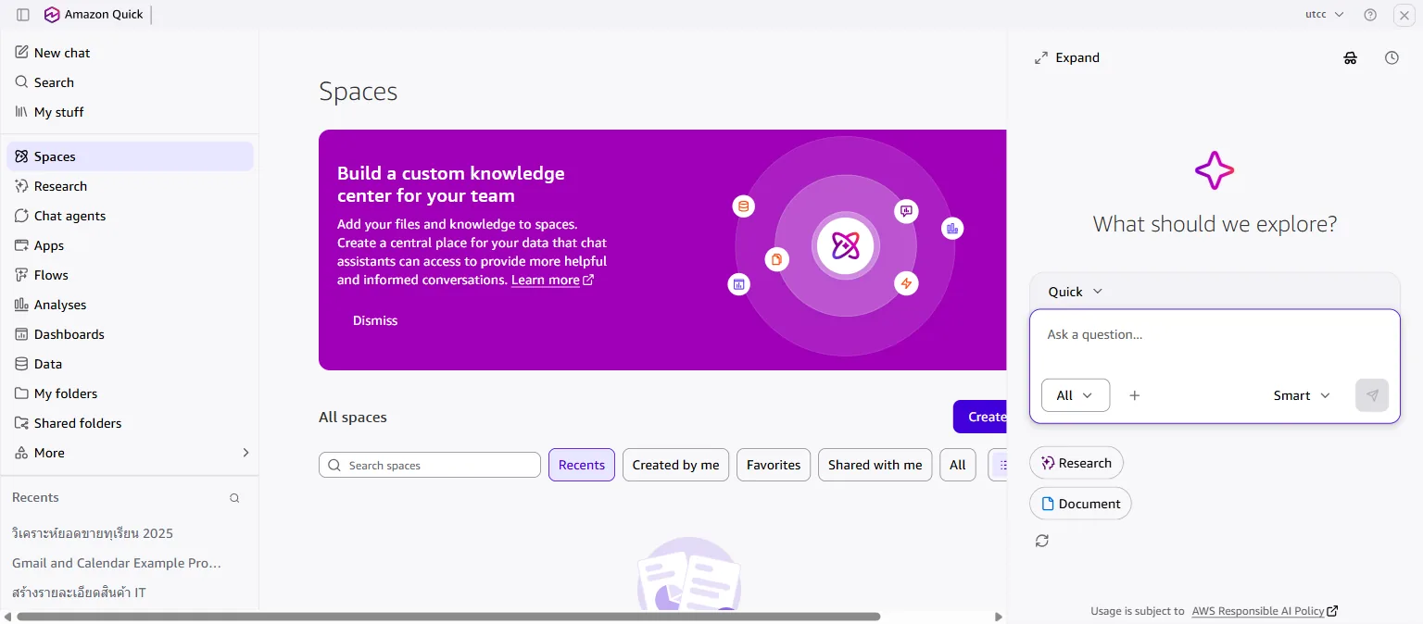Open Search in the sidebar

click(x=130, y=82)
